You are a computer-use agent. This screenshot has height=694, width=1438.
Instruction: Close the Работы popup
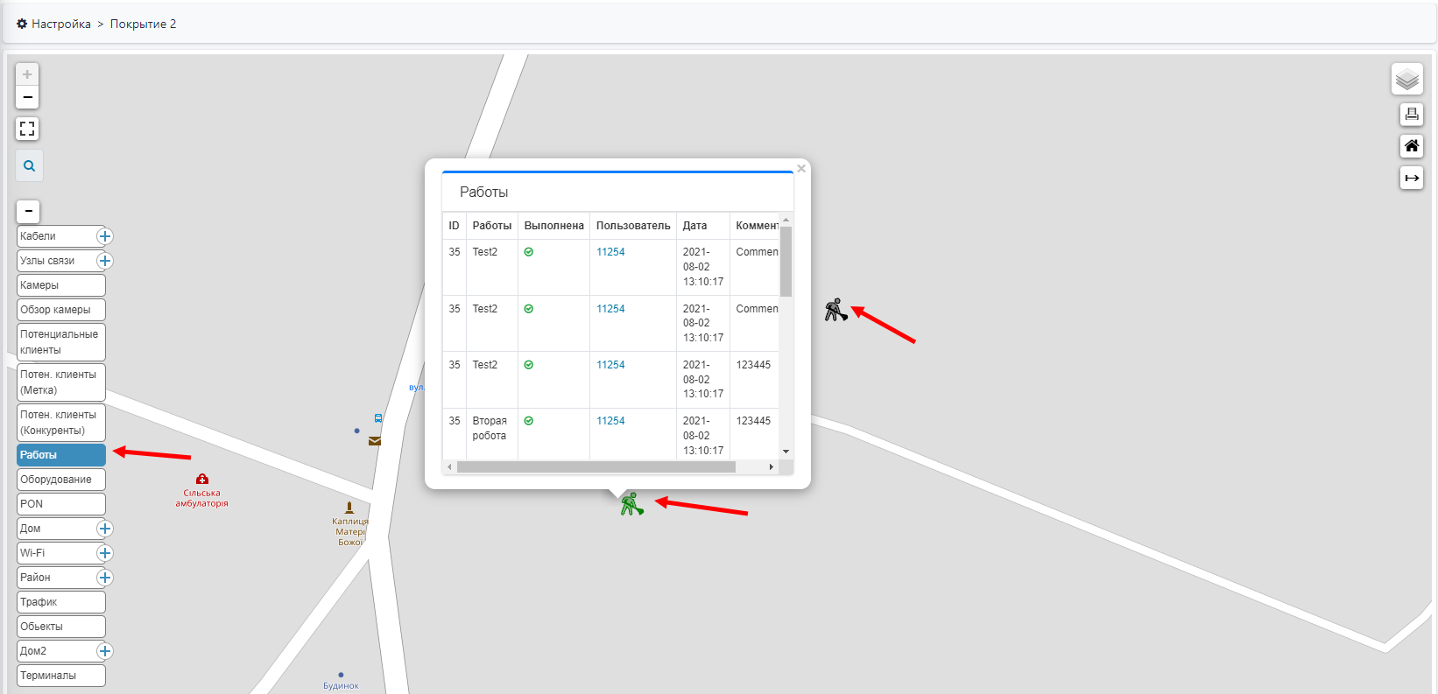click(800, 169)
